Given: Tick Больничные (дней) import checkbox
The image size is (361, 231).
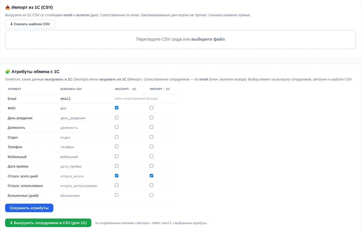Looking at the screenshot, I should tap(151, 195).
